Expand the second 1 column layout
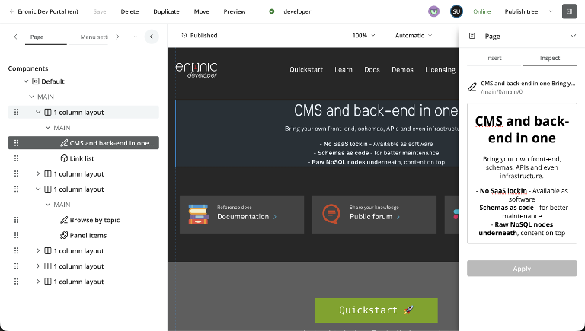 [x=38, y=173]
